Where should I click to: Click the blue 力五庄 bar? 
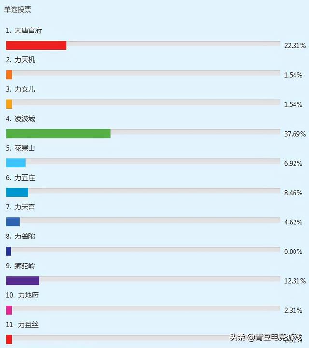click(x=17, y=193)
